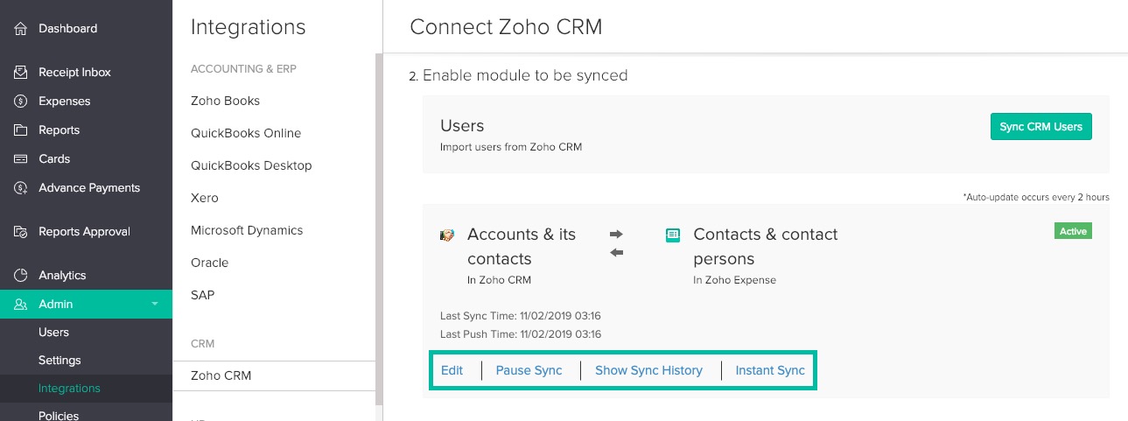Select QuickBooks Online integration

click(246, 133)
